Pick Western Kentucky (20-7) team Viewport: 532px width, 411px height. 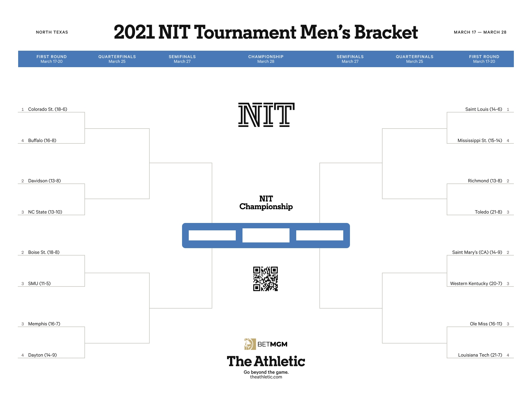coord(476,283)
